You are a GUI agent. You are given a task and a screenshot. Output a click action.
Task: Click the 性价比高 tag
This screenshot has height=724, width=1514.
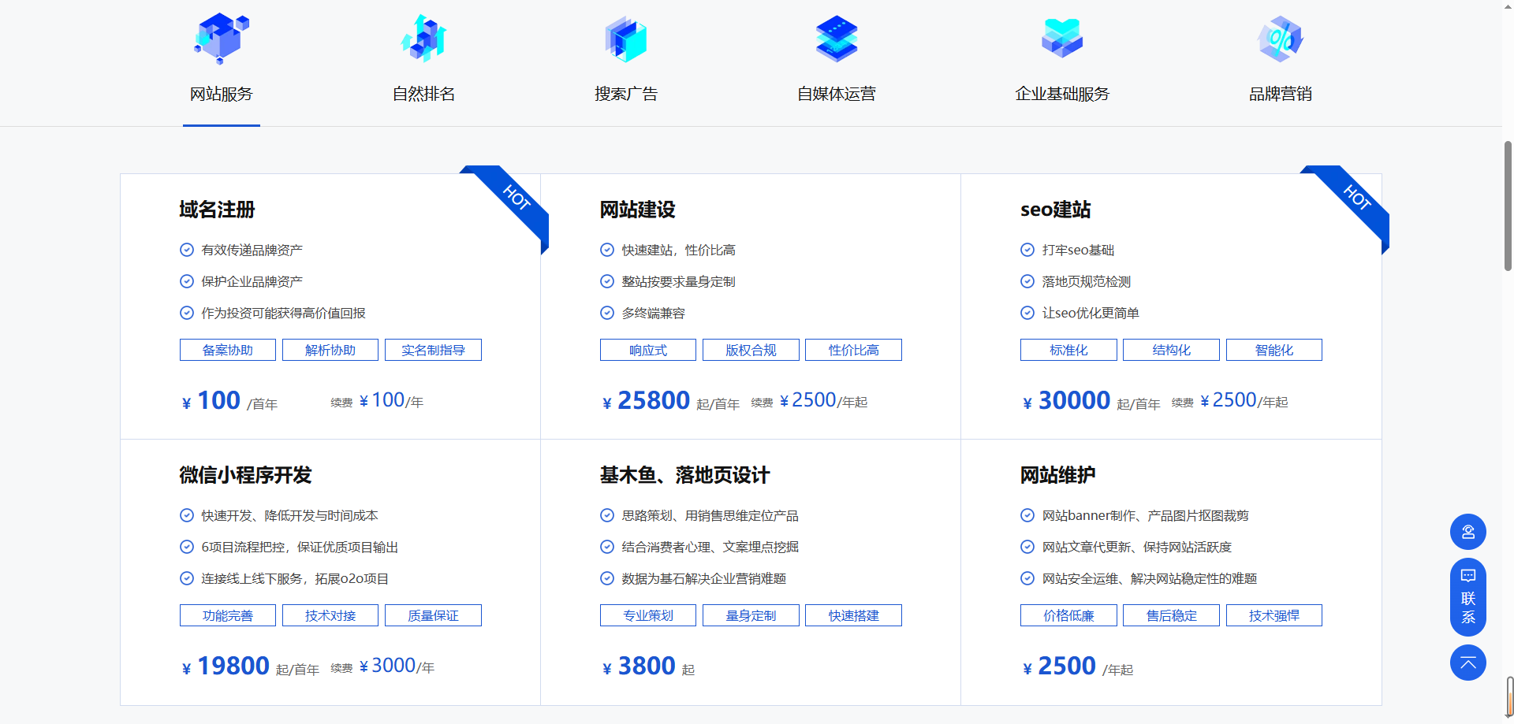(853, 350)
